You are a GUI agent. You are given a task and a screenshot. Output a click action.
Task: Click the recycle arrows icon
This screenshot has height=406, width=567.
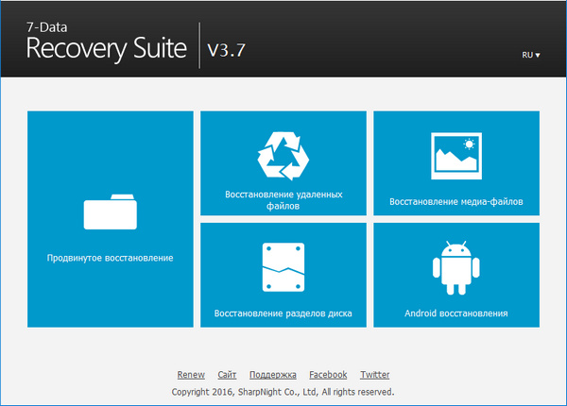pyautogui.click(x=283, y=156)
